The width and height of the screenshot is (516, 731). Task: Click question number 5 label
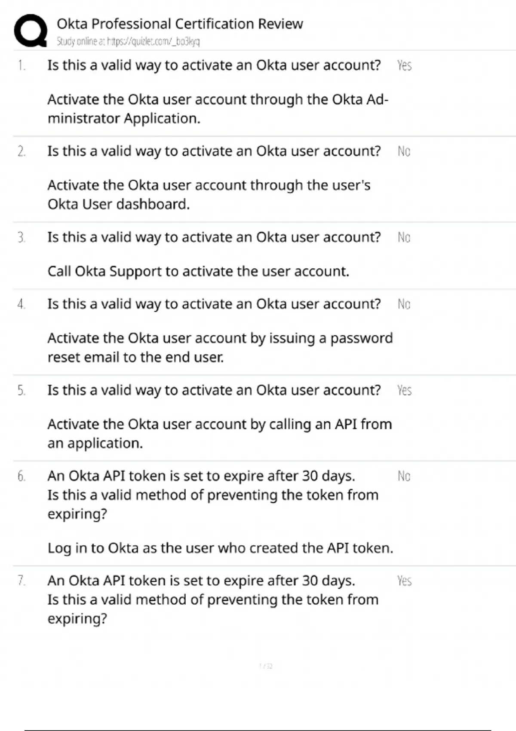tap(21, 390)
